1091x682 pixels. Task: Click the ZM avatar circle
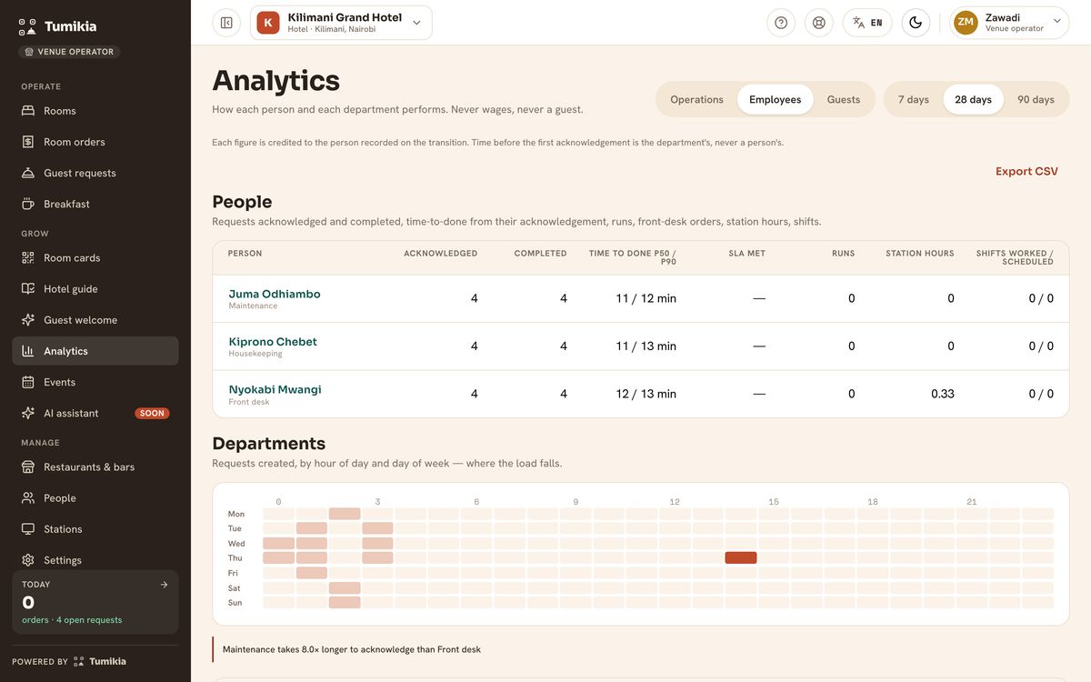[966, 22]
